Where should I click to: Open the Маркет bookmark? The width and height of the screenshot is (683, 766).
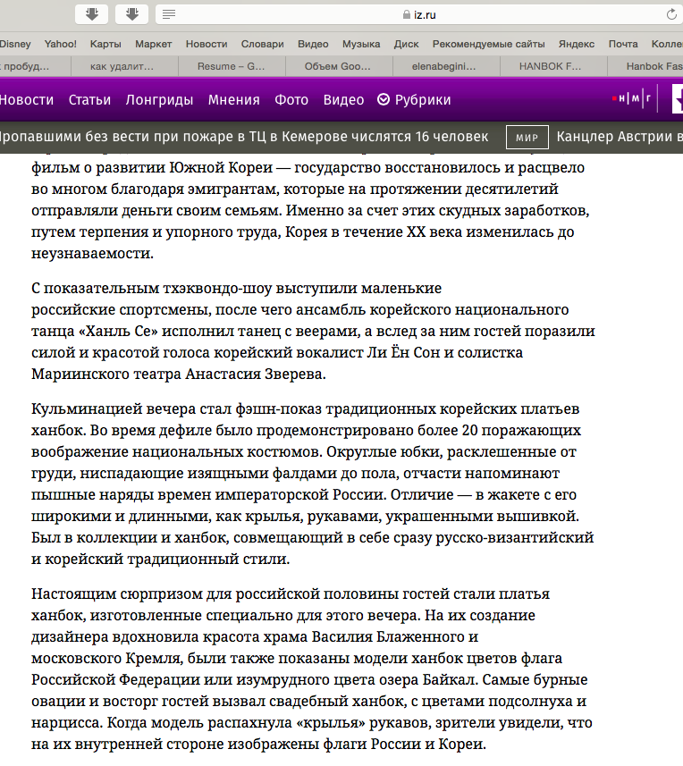pos(154,44)
